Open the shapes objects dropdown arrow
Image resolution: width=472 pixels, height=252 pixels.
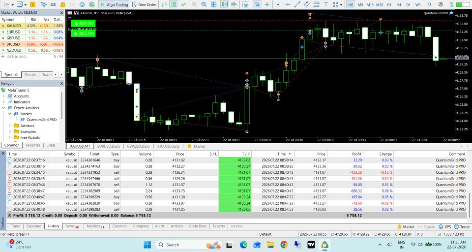click(341, 5)
